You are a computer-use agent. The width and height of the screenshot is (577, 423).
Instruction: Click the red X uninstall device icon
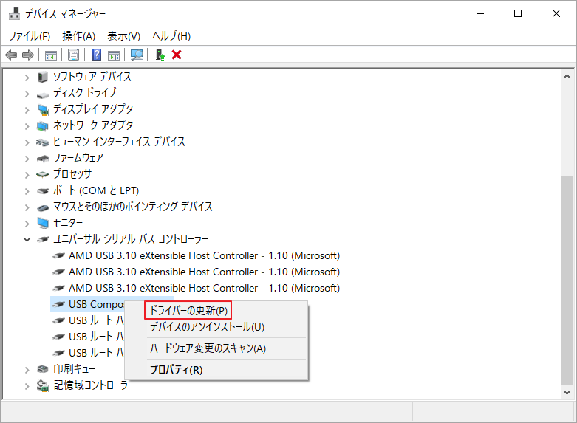pos(177,55)
